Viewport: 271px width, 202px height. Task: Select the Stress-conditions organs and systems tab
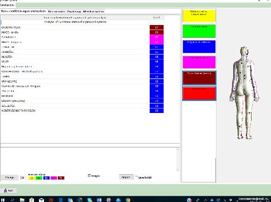click(x=23, y=11)
